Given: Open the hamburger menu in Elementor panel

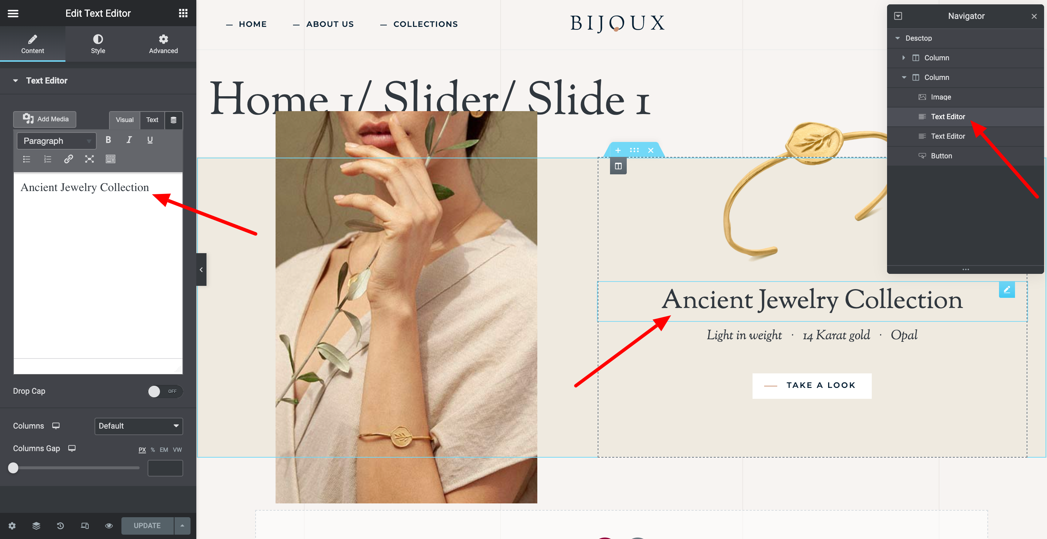Looking at the screenshot, I should (x=13, y=13).
